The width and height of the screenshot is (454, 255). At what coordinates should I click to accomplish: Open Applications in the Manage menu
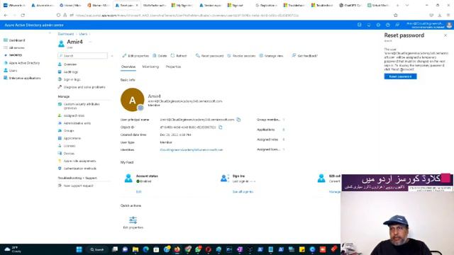[72, 138]
